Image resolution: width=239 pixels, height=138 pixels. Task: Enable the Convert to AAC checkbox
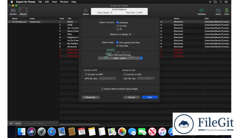coord(125,74)
